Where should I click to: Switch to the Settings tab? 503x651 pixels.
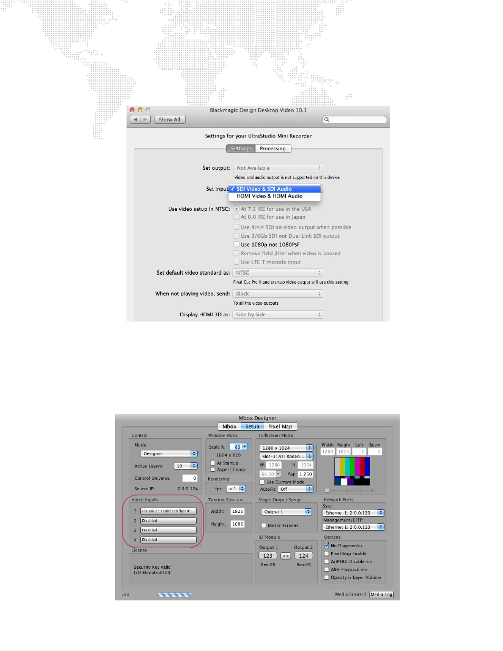(x=241, y=149)
